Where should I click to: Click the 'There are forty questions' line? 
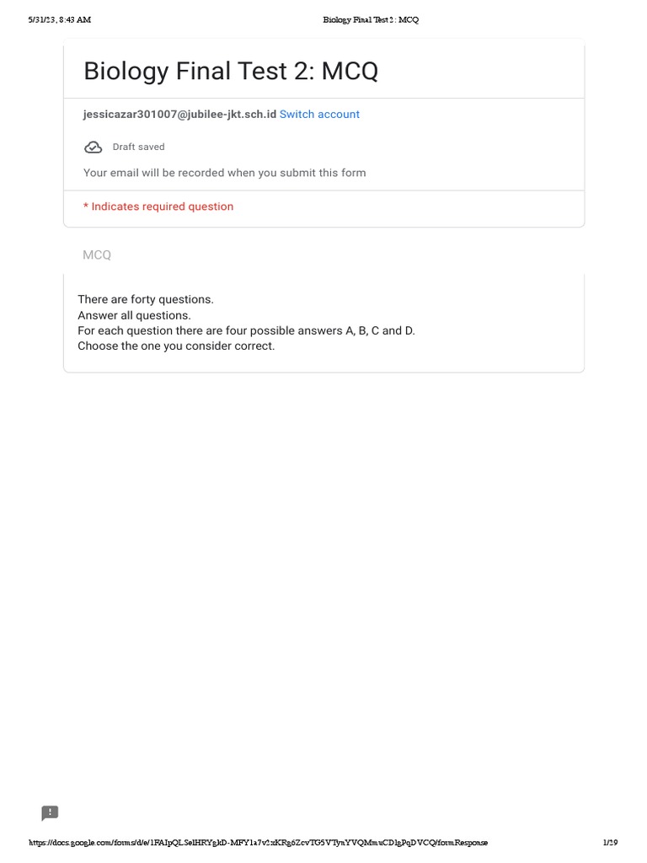click(x=146, y=299)
